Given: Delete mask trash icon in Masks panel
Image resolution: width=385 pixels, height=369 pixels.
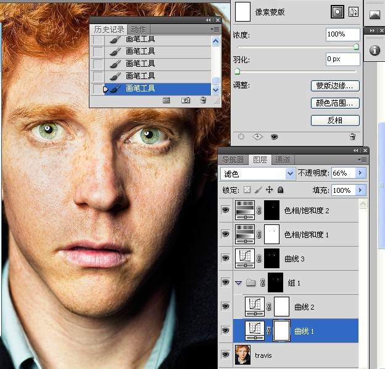Looking at the screenshot, I should pyautogui.click(x=352, y=137).
